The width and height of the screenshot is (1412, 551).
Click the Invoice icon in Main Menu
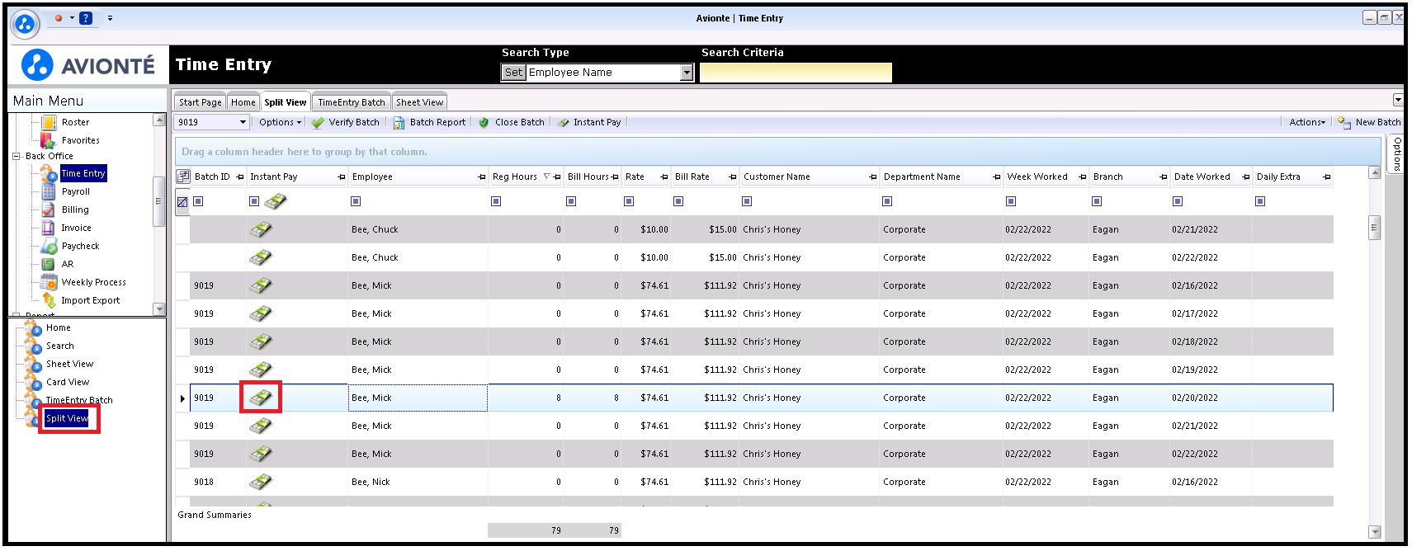49,228
